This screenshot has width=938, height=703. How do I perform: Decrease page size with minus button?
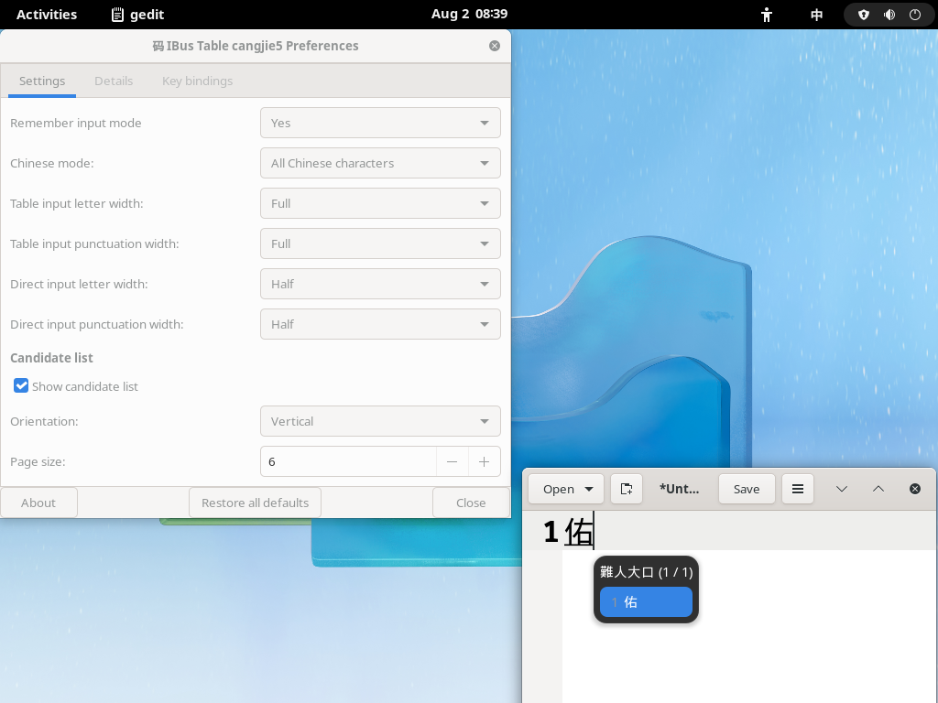click(x=452, y=462)
